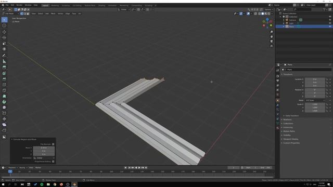Open the rotation Mode XYZ Euler dropdown
This screenshot has height=187, width=333.
pyautogui.click(x=315, y=100)
